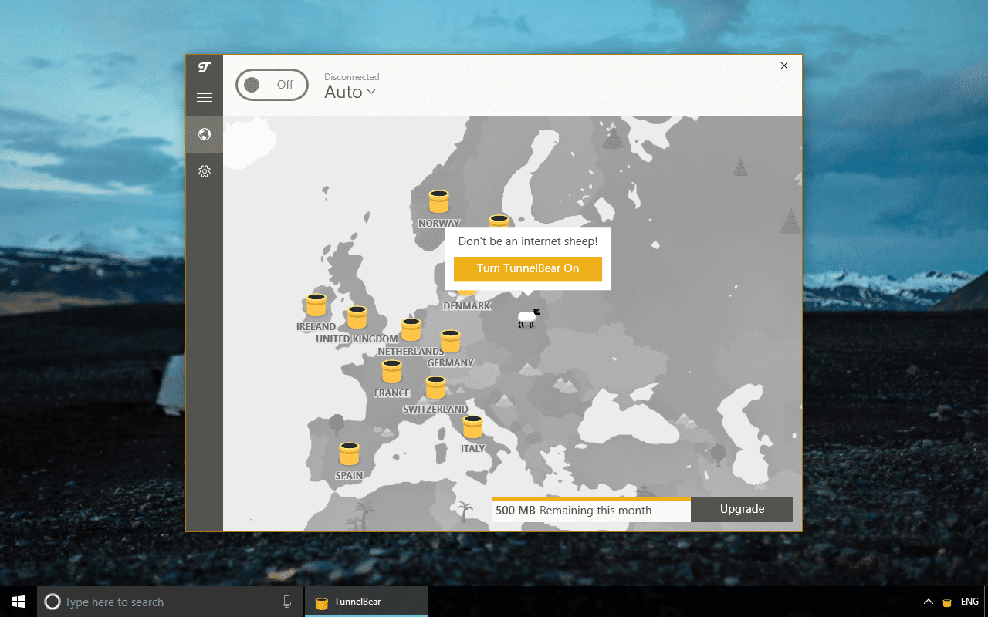Select the Norway tunnel on map
Image resolution: width=988 pixels, height=617 pixels.
(x=439, y=201)
